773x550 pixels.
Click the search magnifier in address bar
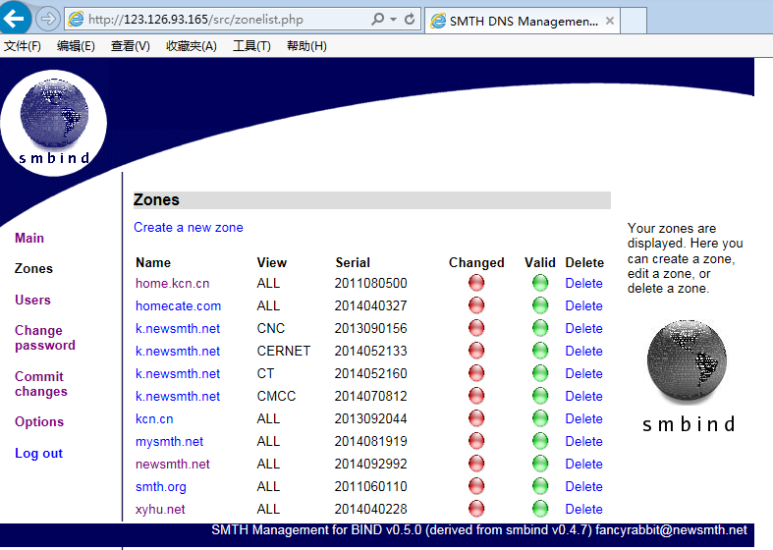click(x=377, y=20)
